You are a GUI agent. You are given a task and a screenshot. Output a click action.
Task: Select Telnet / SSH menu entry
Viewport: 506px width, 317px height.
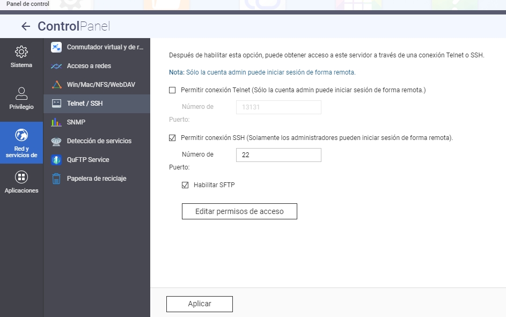pyautogui.click(x=97, y=103)
